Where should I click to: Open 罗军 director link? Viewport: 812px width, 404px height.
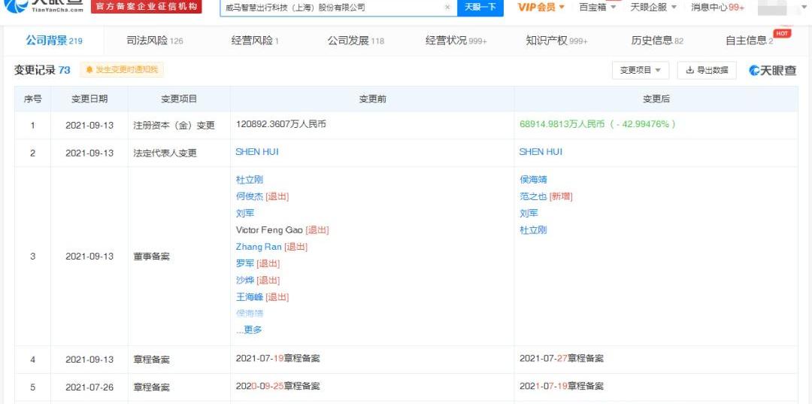[x=245, y=263]
